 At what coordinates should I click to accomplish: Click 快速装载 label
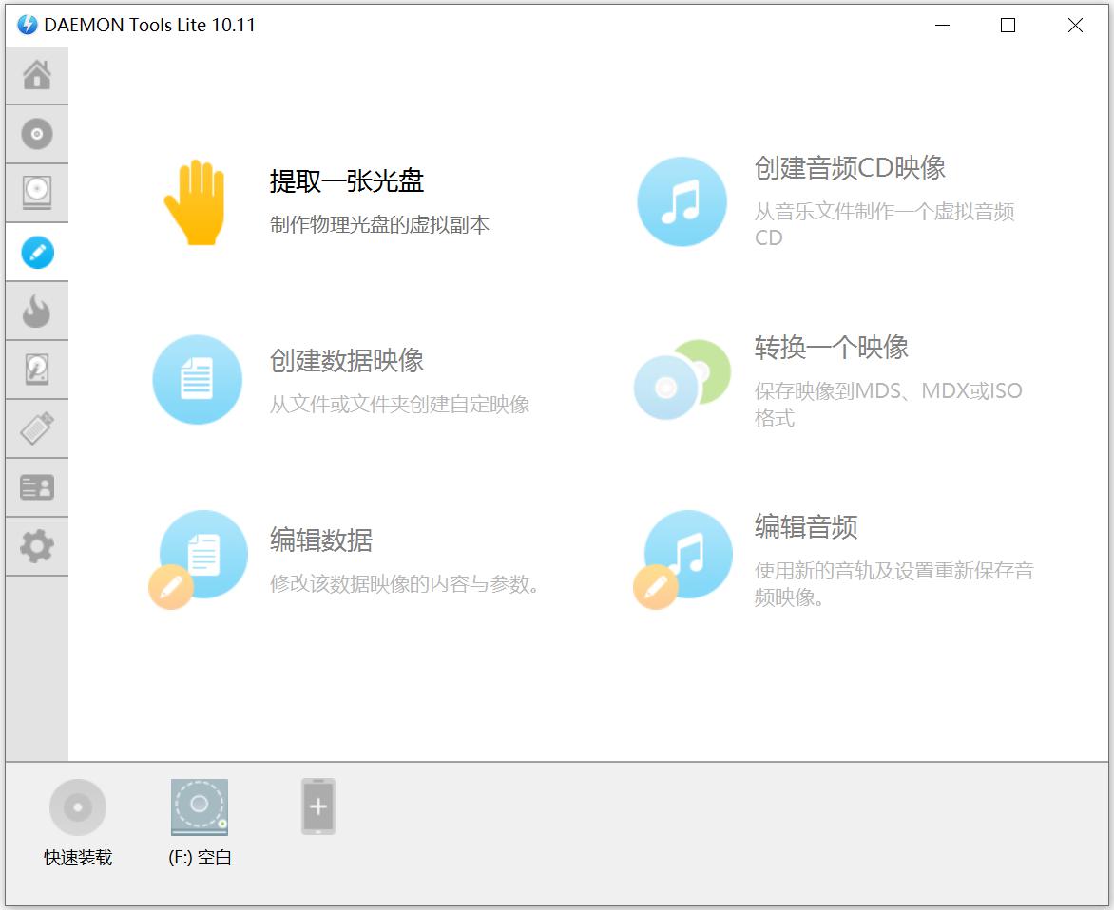coord(78,858)
